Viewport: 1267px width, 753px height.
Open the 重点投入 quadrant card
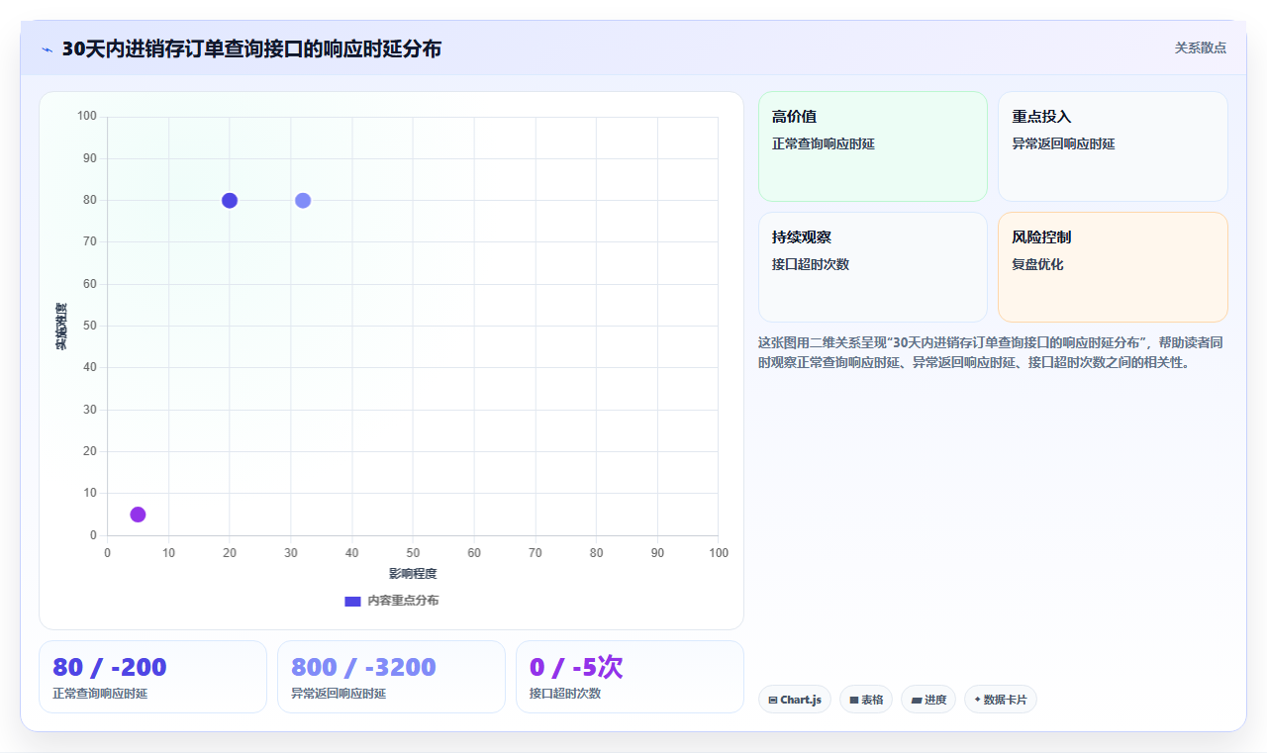tap(1113, 146)
